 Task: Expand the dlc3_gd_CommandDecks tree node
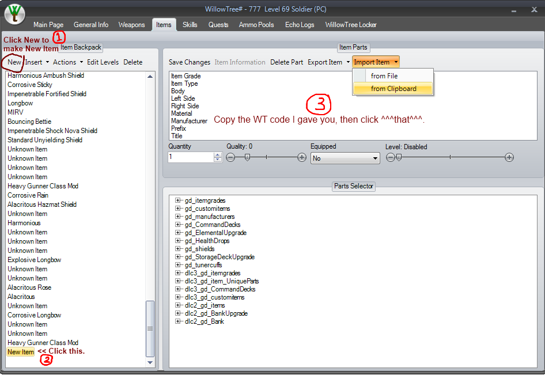click(x=178, y=289)
